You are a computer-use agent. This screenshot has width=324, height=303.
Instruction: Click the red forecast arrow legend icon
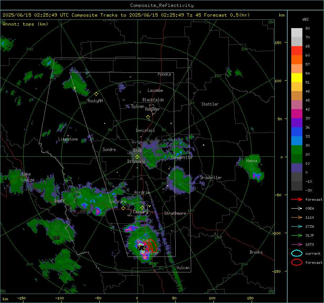point(297,199)
